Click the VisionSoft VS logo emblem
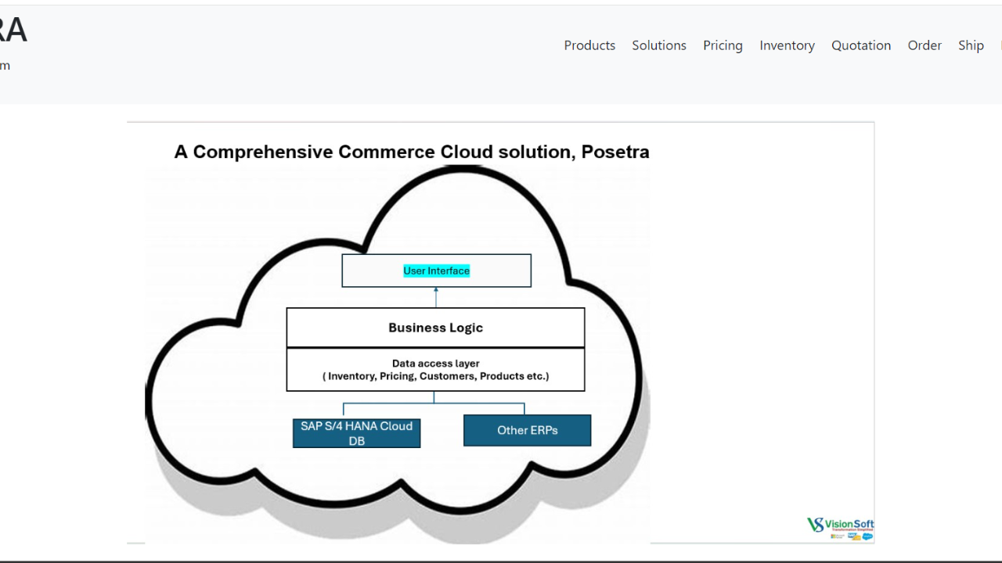 point(815,525)
